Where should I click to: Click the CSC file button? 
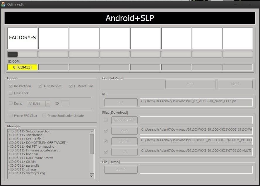[124, 152]
